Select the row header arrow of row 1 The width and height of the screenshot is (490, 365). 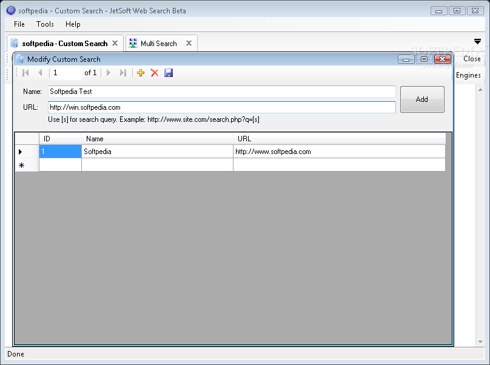pos(27,152)
